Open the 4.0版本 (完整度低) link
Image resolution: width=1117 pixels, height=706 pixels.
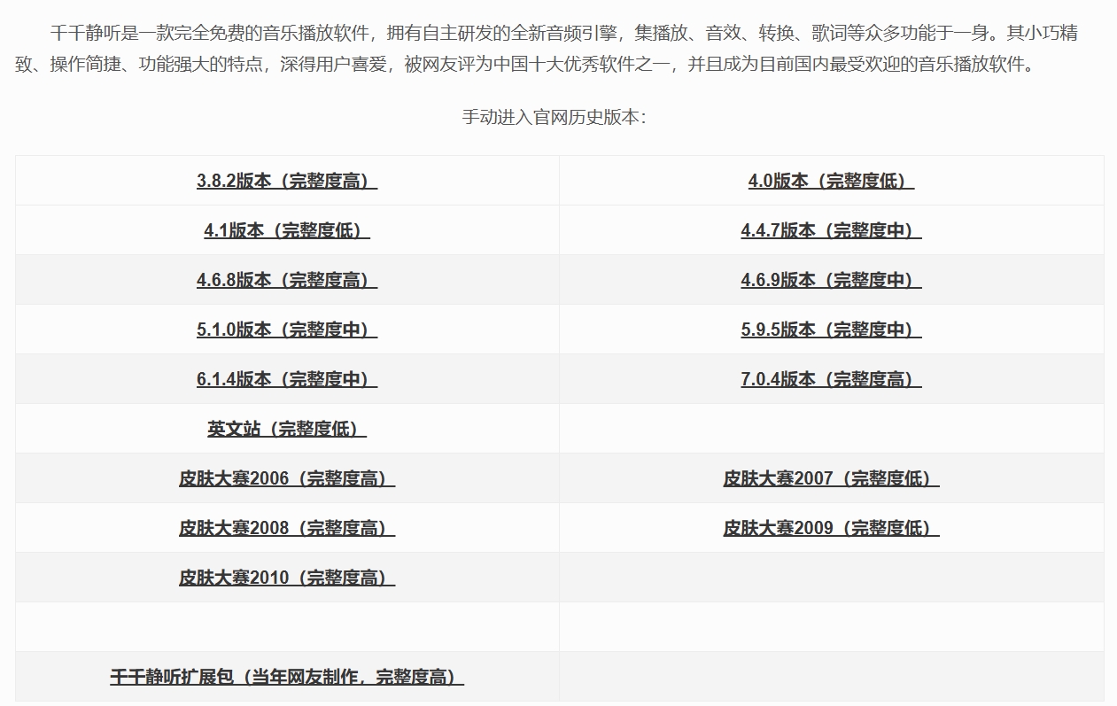click(x=831, y=181)
